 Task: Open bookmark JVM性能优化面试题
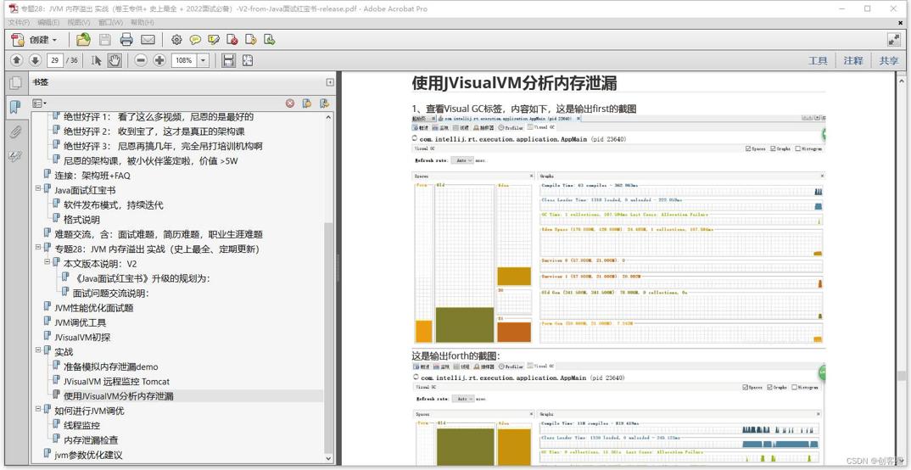point(93,308)
